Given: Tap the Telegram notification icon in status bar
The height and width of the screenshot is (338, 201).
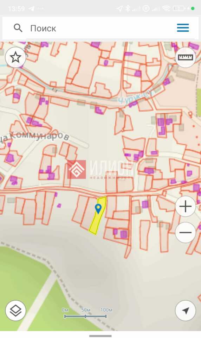Looking at the screenshot, I should click(31, 8).
